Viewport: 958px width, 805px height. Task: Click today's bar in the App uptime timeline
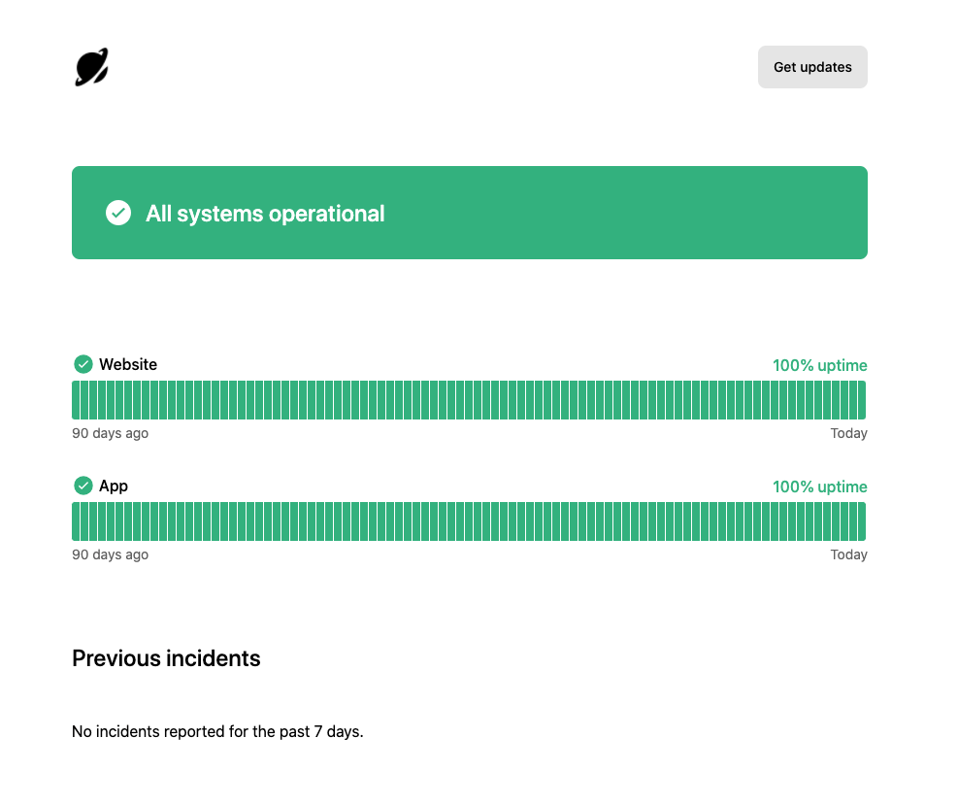point(862,521)
